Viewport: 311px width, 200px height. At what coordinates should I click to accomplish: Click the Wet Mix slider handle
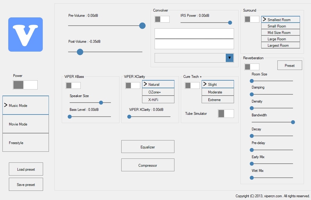point(252,178)
